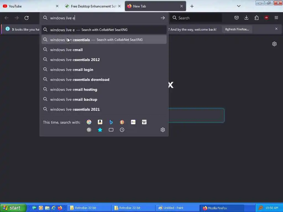Search with Bing this time
This screenshot has height=212, width=283.
pyautogui.click(x=111, y=122)
